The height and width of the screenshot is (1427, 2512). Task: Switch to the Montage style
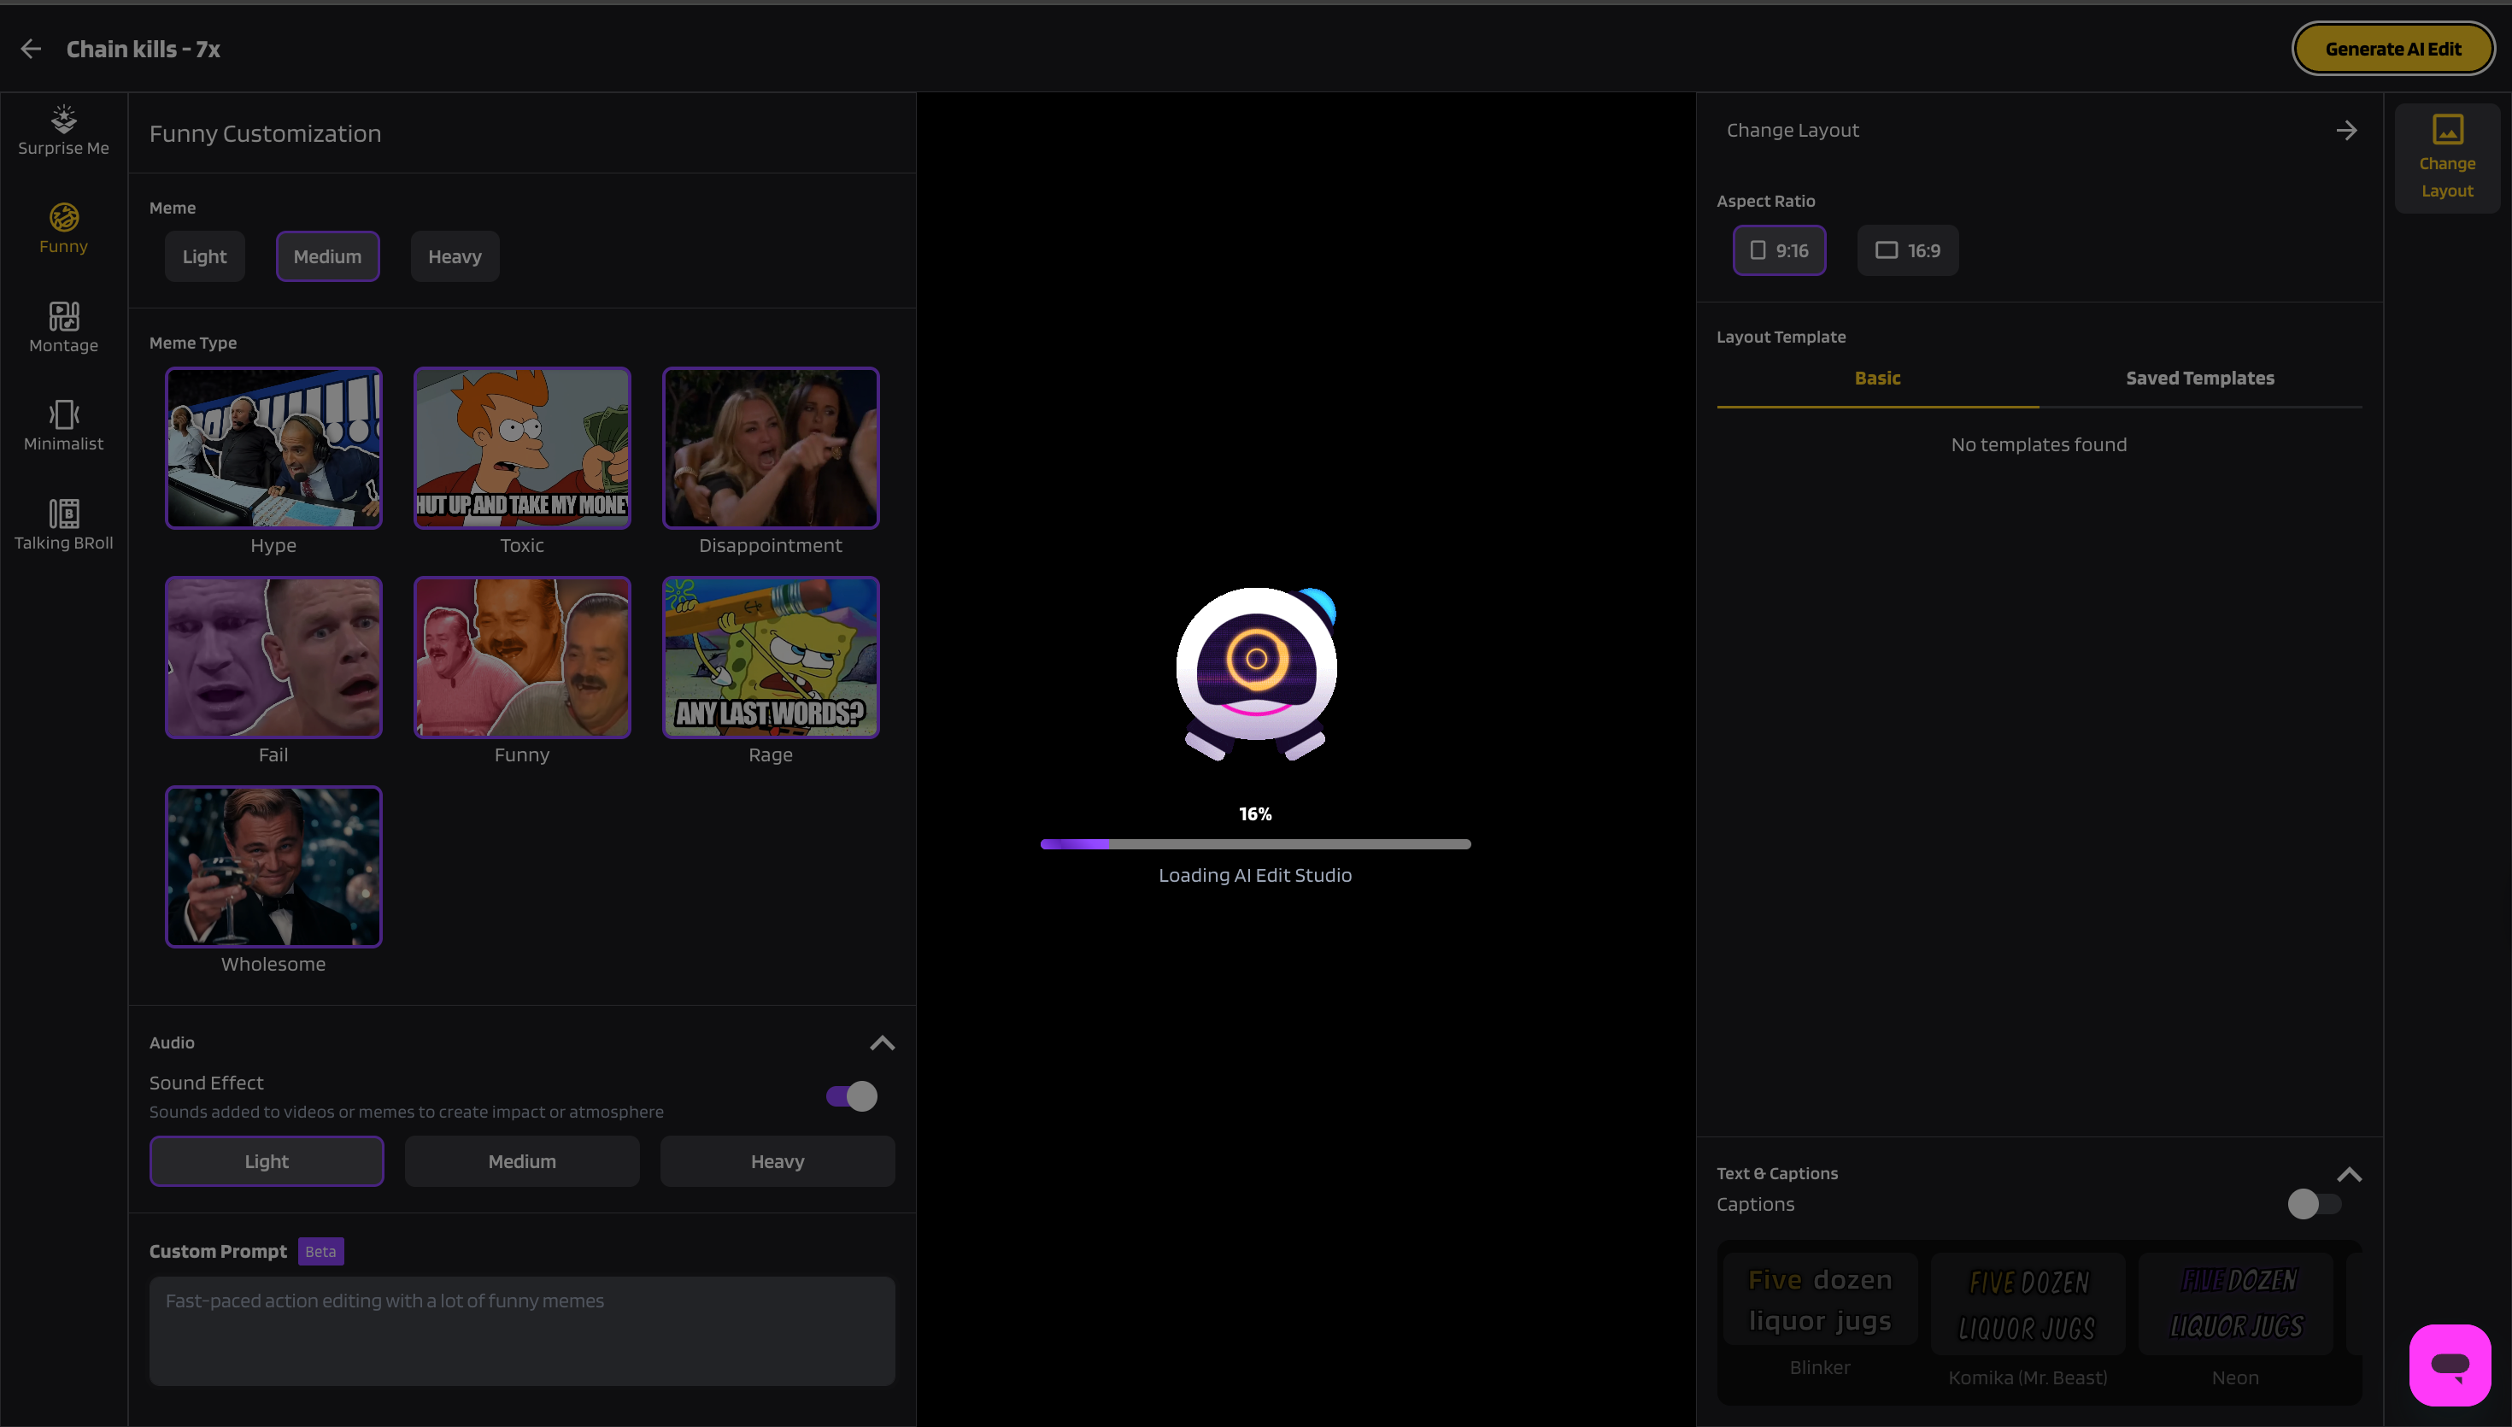(64, 328)
